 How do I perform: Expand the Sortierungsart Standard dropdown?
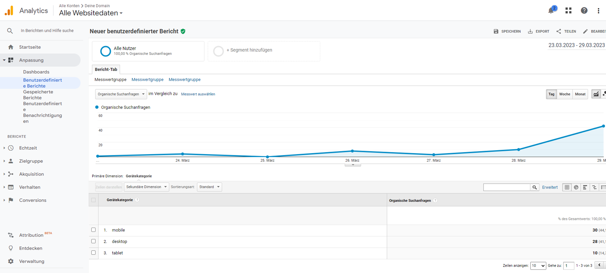[x=209, y=187]
